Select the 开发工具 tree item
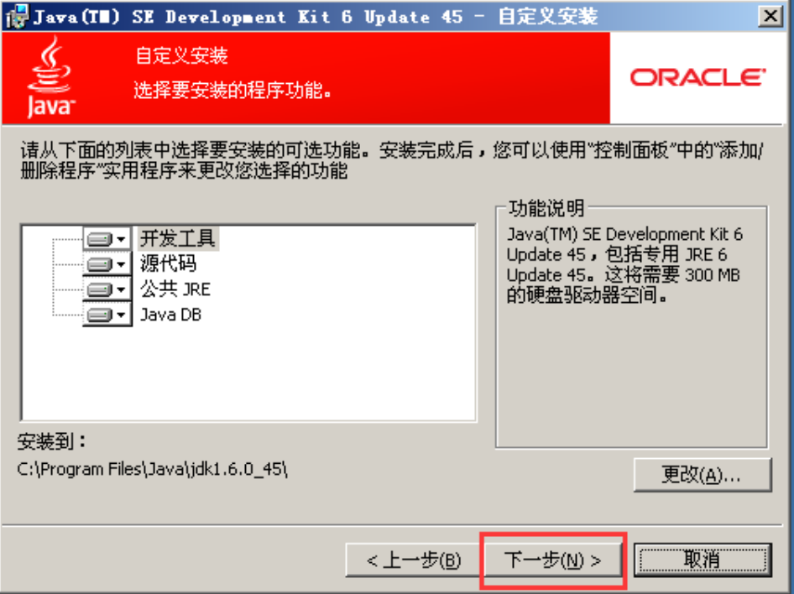This screenshot has height=594, width=794. [x=178, y=238]
